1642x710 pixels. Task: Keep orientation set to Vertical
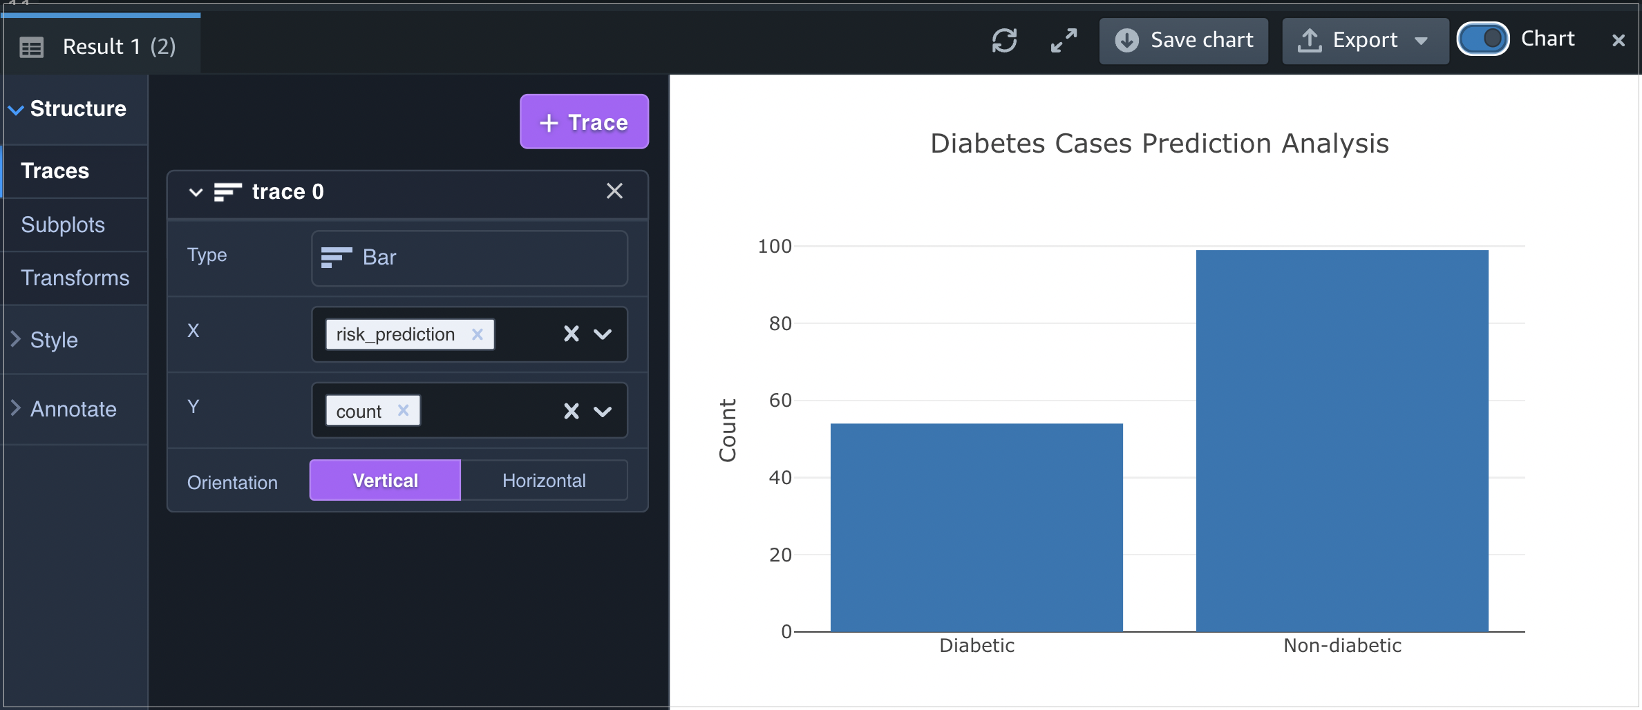coord(384,480)
